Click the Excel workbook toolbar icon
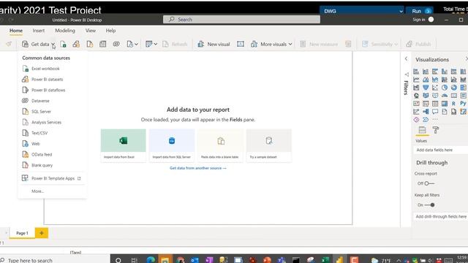 (x=64, y=44)
